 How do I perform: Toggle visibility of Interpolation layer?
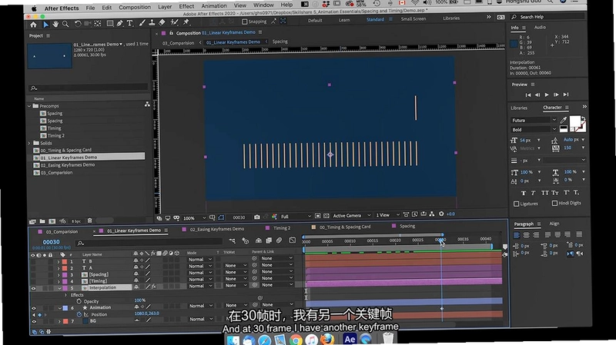pos(33,288)
